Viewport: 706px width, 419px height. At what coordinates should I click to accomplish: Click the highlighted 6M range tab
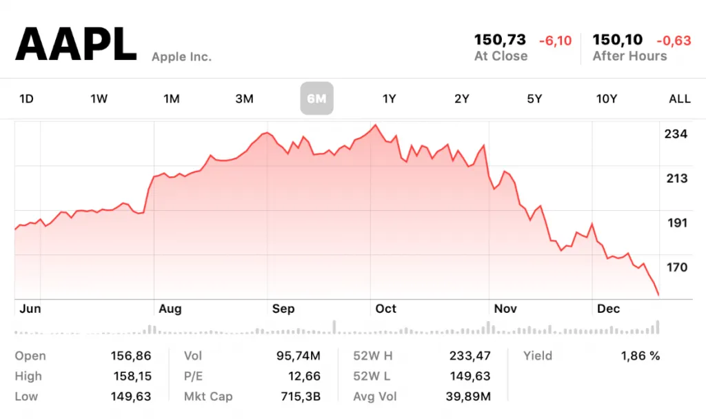click(x=316, y=99)
